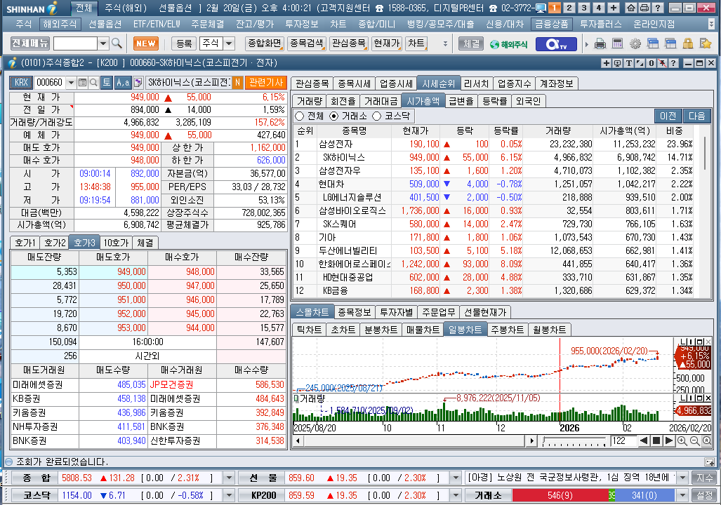Click chart zoom-out magnifier
Viewport: 721px width, 505px height.
point(694,441)
